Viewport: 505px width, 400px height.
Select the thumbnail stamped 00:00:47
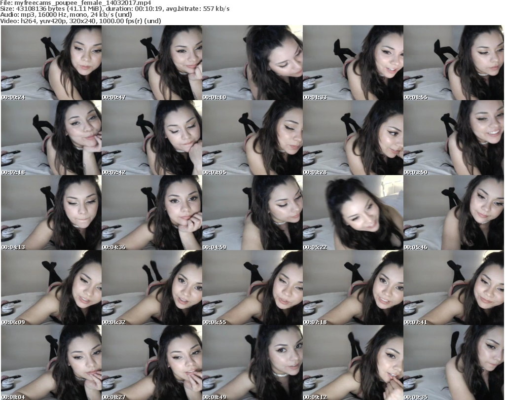tap(152, 63)
